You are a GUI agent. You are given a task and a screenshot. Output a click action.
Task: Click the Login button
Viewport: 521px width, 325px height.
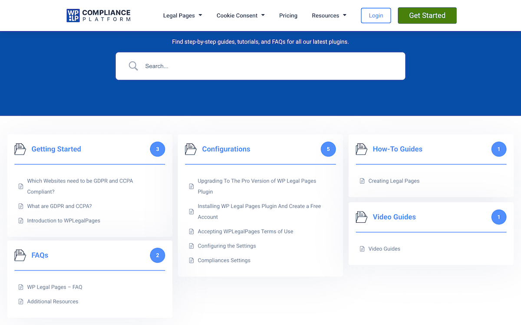[x=376, y=16]
